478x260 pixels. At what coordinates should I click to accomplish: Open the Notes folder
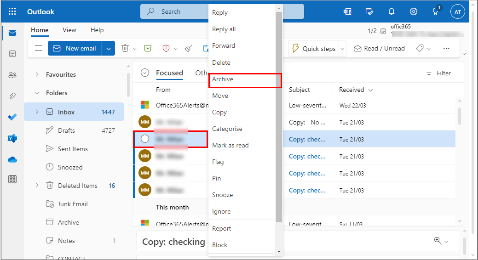[74, 241]
